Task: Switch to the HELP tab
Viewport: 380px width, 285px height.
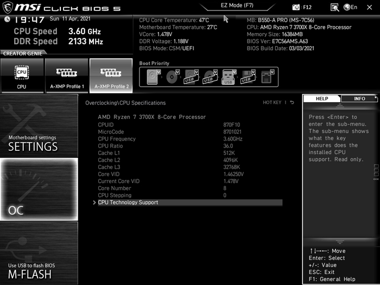Action: tap(322, 99)
